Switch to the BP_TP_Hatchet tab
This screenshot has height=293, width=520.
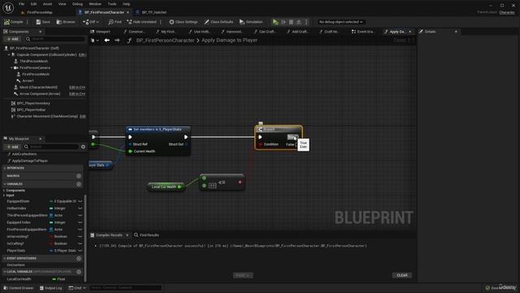click(x=154, y=12)
